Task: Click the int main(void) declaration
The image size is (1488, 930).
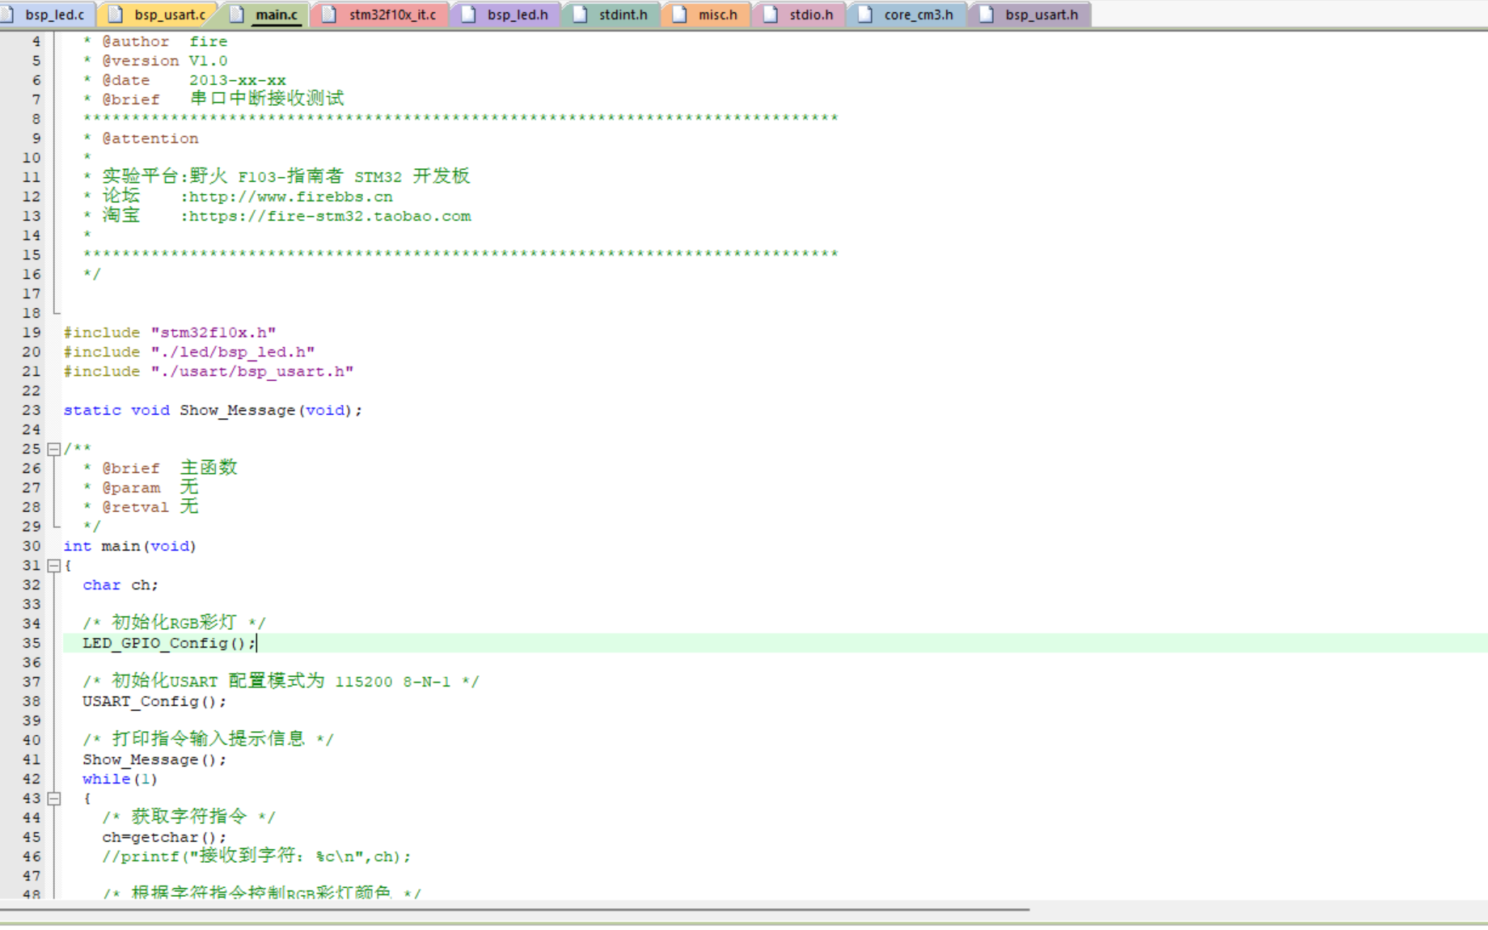Action: (129, 546)
